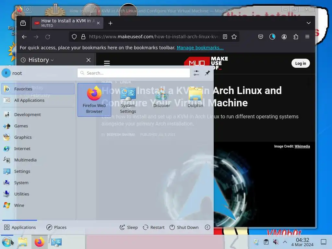Open System Settings from the Favorites grid
The height and width of the screenshot is (249, 332).
point(128,100)
